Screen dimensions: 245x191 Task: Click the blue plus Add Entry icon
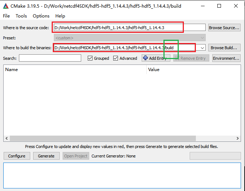point(145,58)
